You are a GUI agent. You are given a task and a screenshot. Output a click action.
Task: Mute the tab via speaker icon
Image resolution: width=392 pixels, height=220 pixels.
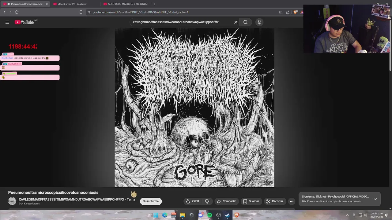9,4
